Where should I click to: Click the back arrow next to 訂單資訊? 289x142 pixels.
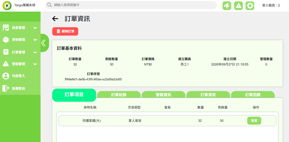55,19
